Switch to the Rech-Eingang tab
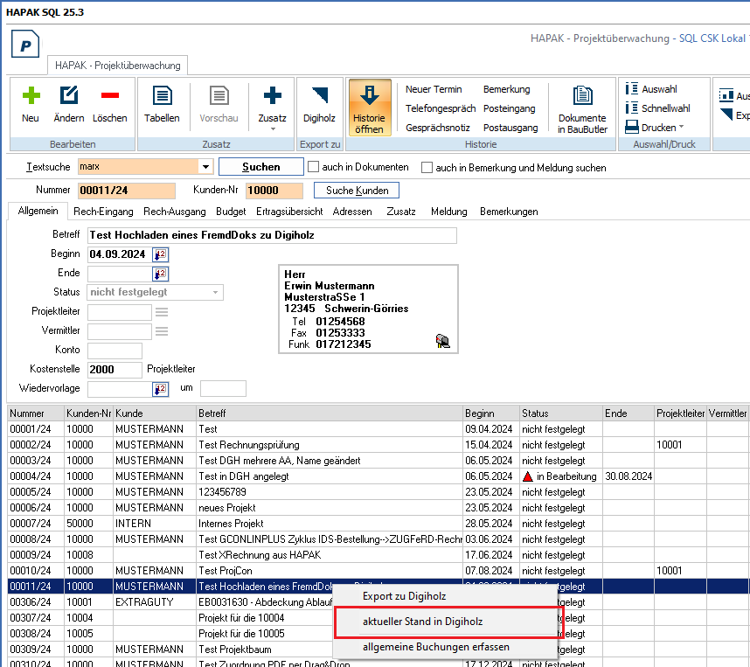Image resolution: width=750 pixels, height=667 pixels. tap(103, 212)
